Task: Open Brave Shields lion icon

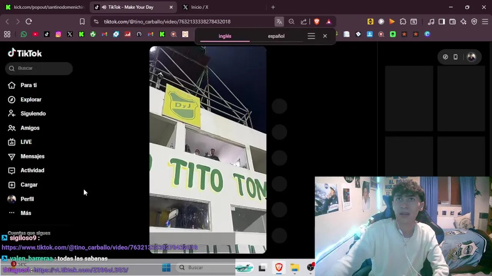Action: click(317, 21)
